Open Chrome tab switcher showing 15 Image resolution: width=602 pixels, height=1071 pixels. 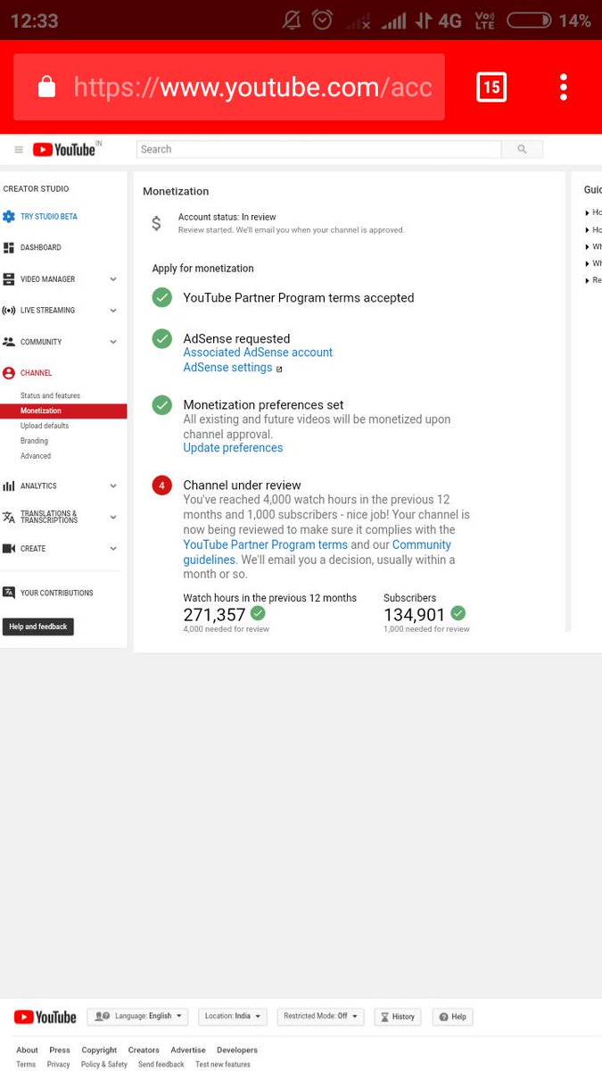click(x=491, y=87)
